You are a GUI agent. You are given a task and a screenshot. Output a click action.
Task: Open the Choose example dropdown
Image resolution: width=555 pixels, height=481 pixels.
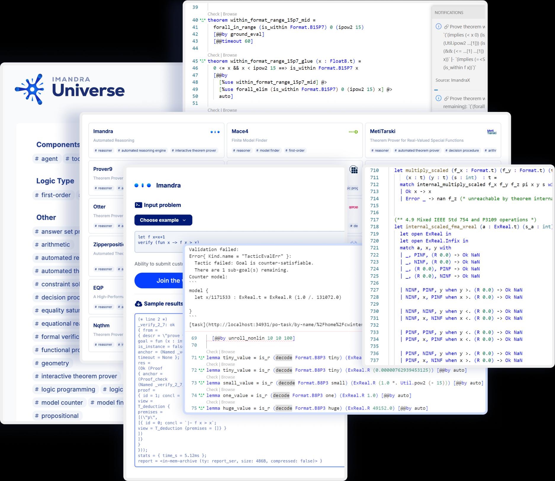coord(163,220)
